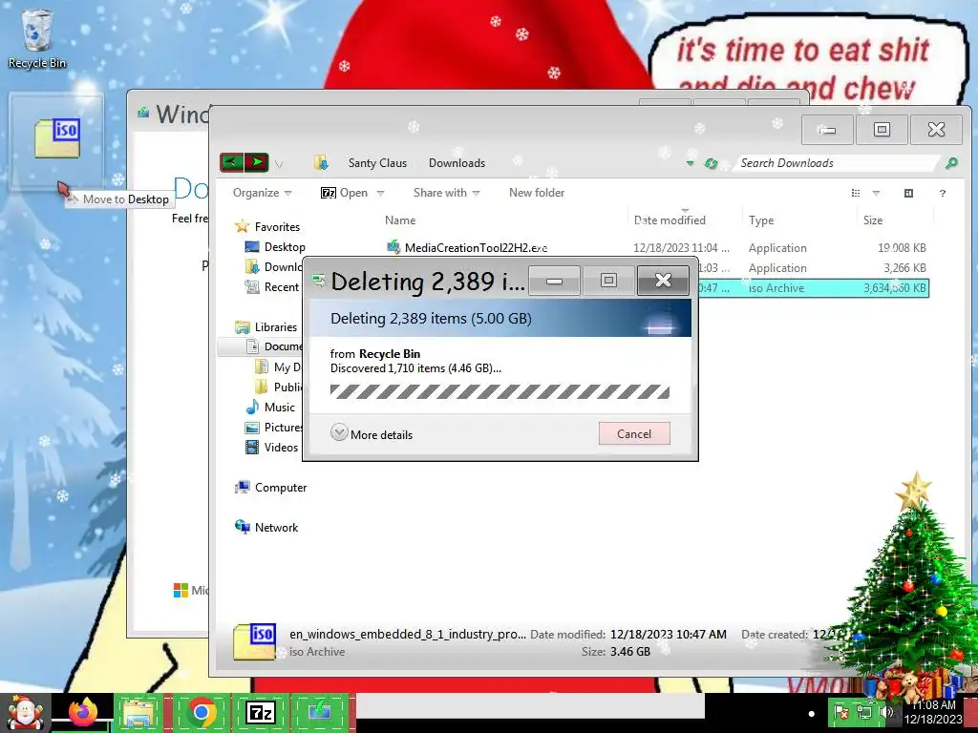
Task: Open Explorer help question mark
Action: [x=943, y=193]
